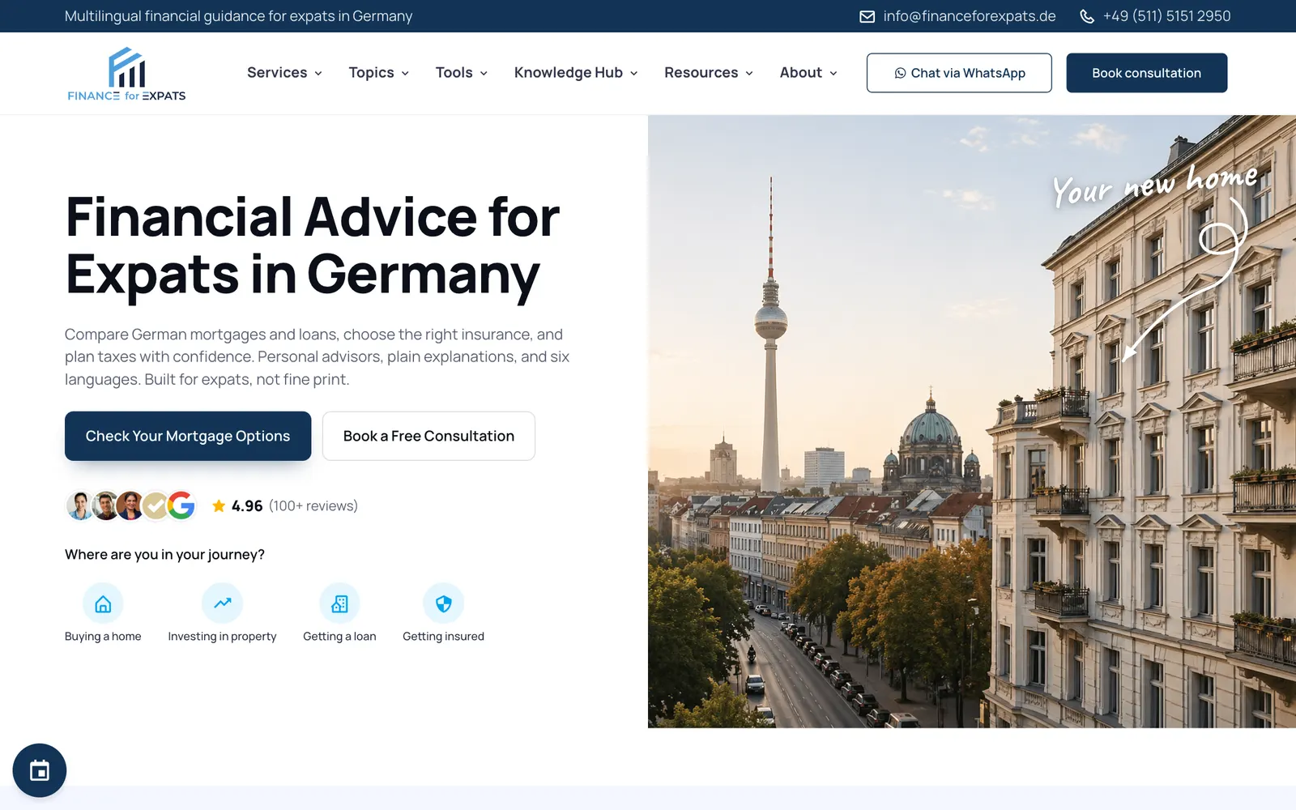Click the Getting insured label
The height and width of the screenshot is (810, 1296).
coord(443,637)
